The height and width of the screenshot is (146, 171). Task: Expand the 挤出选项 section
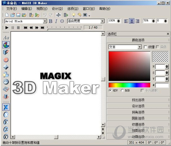click(x=138, y=100)
